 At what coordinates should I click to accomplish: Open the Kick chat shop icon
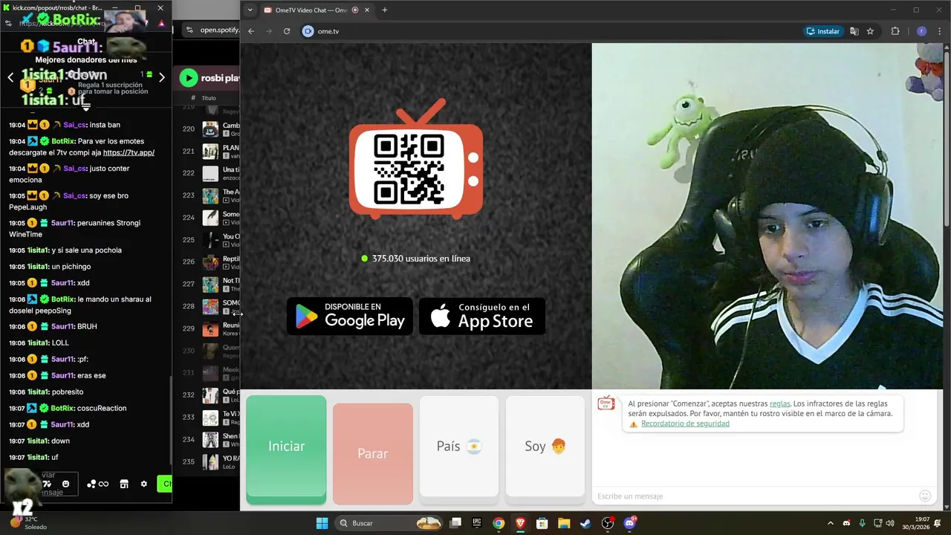pos(124,484)
